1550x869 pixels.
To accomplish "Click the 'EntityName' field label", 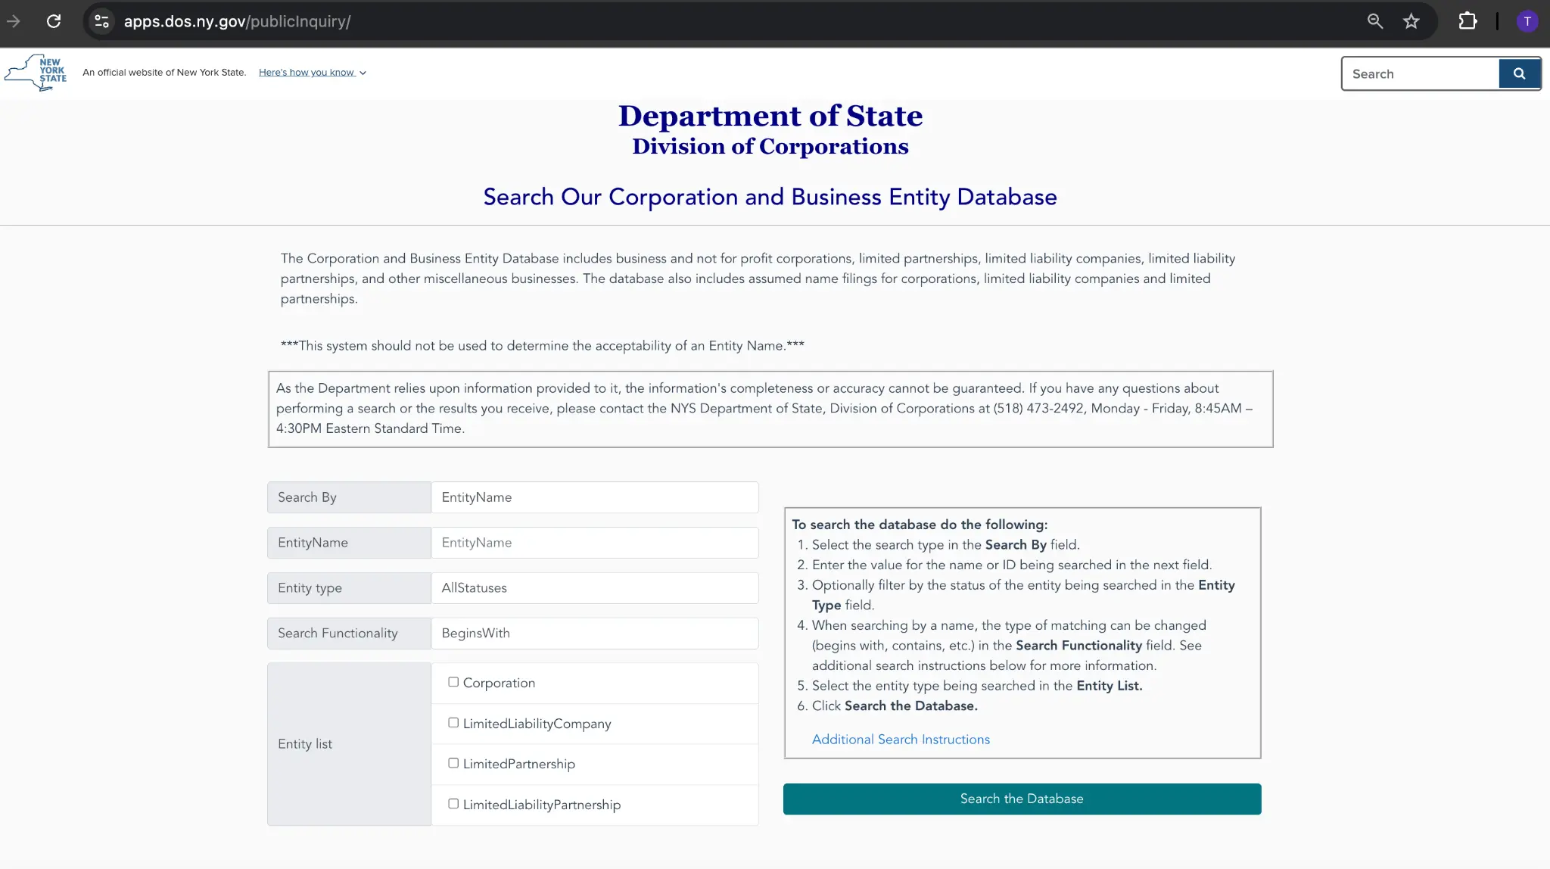I will [313, 543].
